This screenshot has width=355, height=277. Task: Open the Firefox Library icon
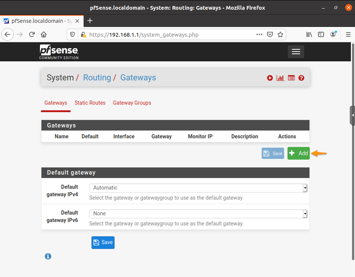tap(309, 34)
